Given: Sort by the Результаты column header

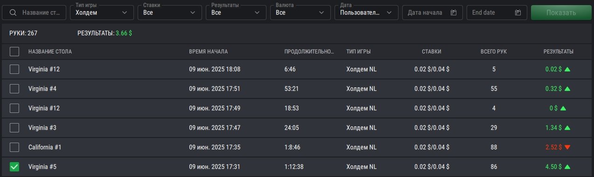Looking at the screenshot, I should pyautogui.click(x=559, y=52).
